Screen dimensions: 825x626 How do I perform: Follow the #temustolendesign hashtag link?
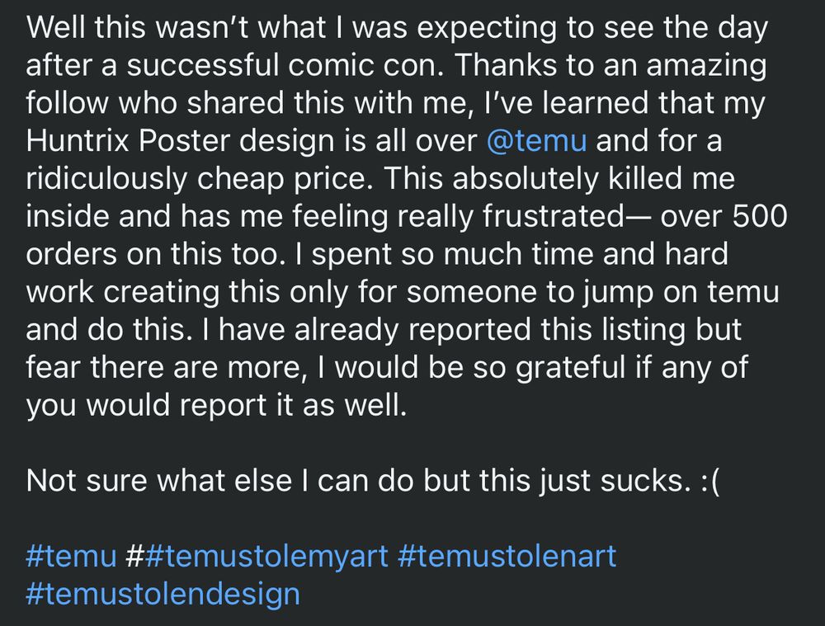tap(163, 595)
